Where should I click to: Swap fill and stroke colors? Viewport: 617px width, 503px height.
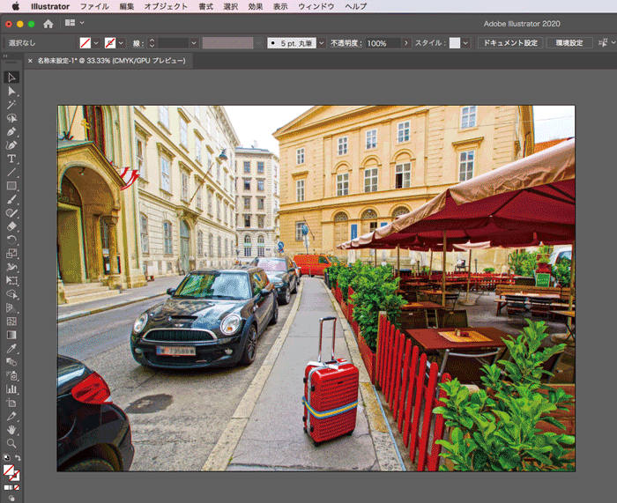pos(19,458)
